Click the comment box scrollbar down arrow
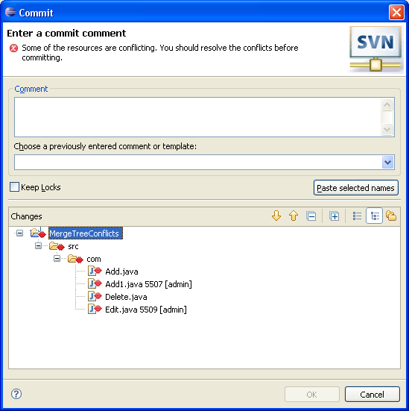Screen dimensions: 409x411 pyautogui.click(x=387, y=129)
